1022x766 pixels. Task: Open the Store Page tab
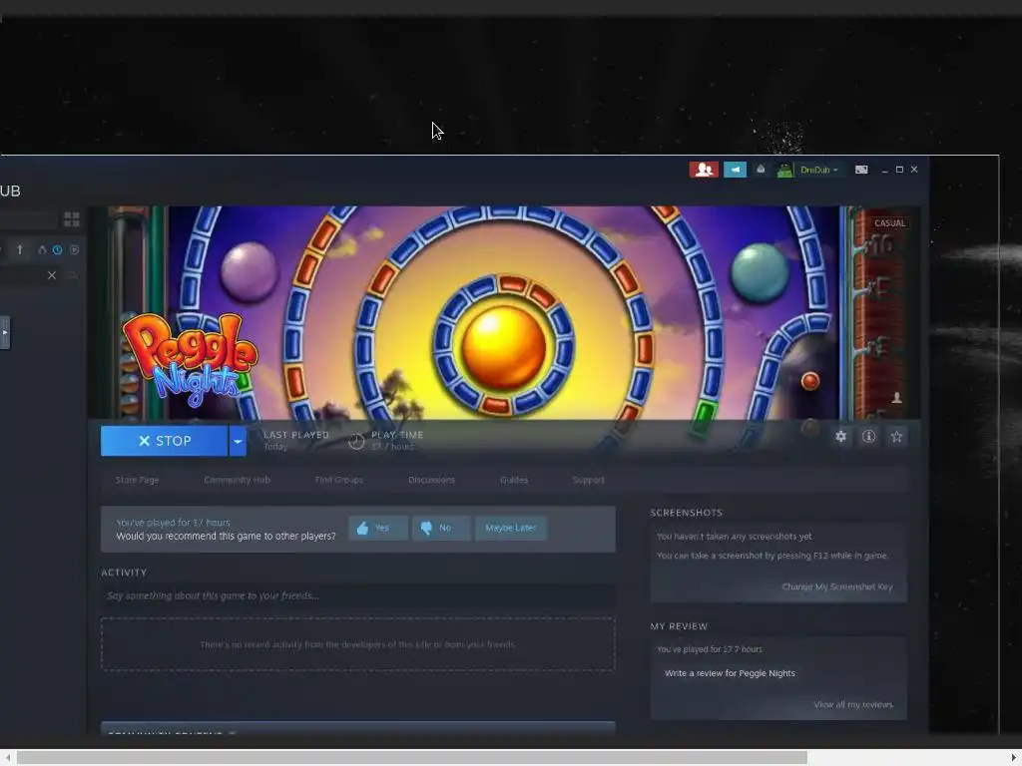pyautogui.click(x=137, y=480)
